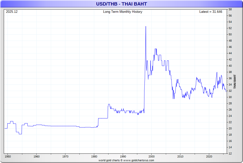Open the www.goldchartsrus.com footer link
This screenshot has width=243, height=163.
pos(139,160)
